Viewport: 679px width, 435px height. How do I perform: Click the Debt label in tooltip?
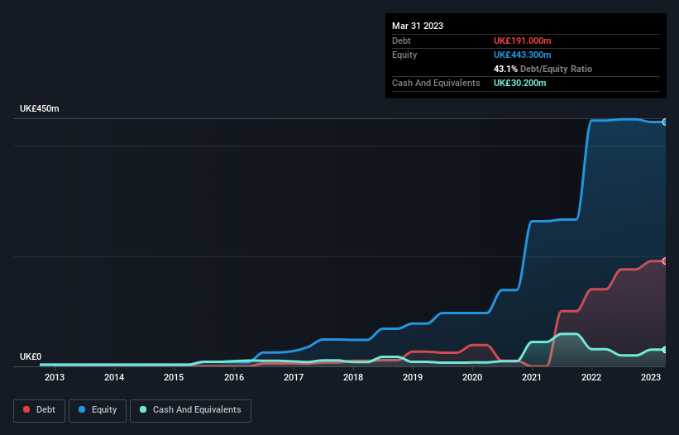click(x=401, y=41)
